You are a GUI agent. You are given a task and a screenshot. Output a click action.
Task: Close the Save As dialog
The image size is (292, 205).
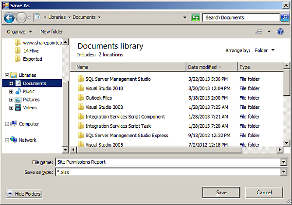[x=286, y=5]
